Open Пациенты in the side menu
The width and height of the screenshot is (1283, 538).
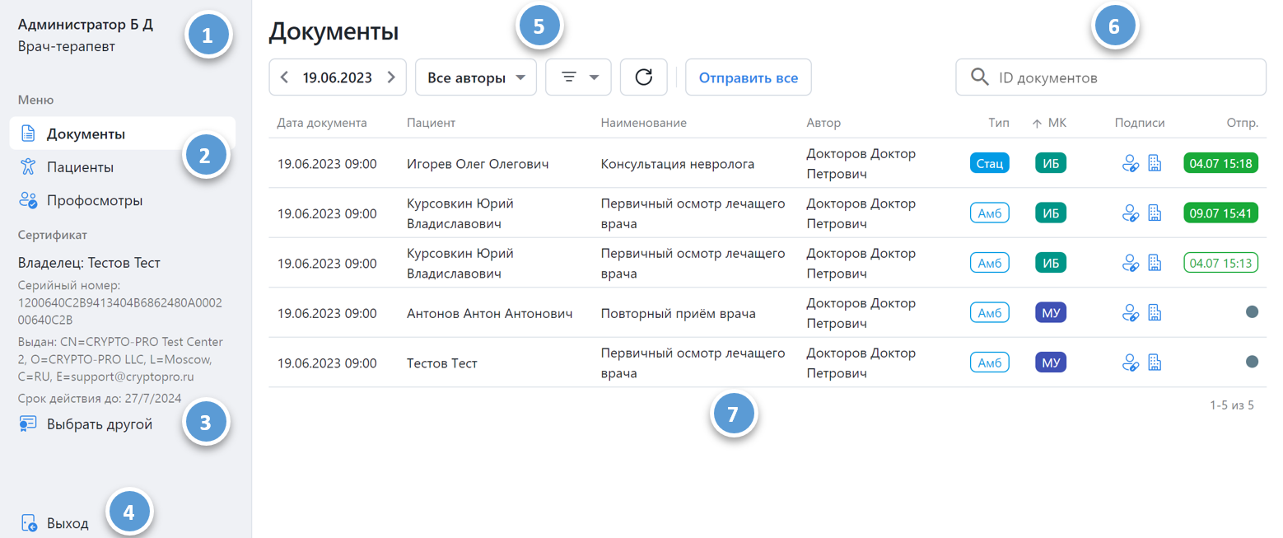coord(80,167)
